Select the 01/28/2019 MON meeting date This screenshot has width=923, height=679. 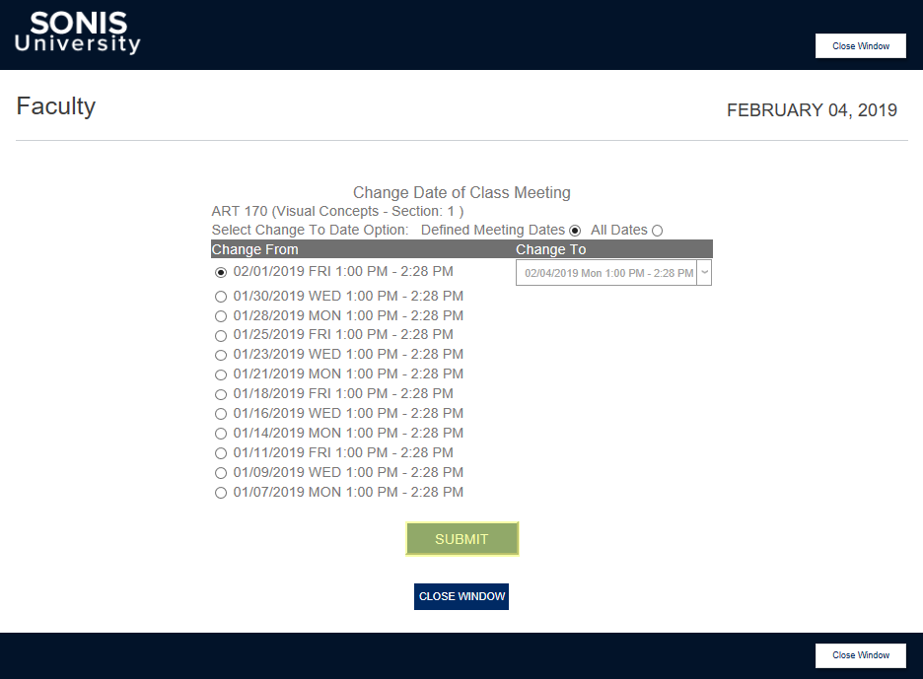(221, 315)
